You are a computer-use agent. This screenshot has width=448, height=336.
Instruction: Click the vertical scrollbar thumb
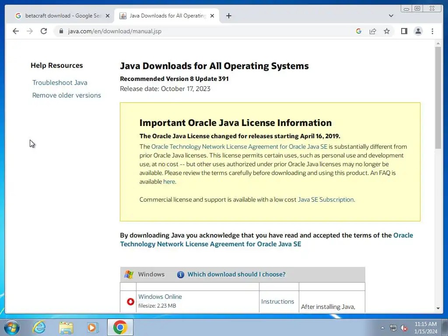(x=438, y=98)
